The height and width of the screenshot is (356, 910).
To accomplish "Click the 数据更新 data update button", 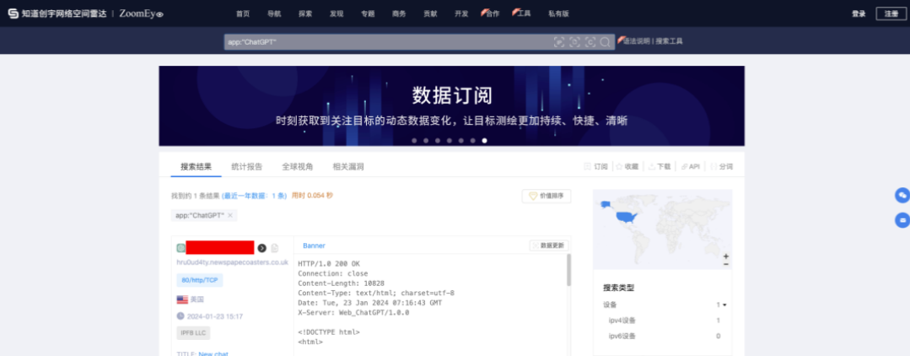I will coord(549,245).
